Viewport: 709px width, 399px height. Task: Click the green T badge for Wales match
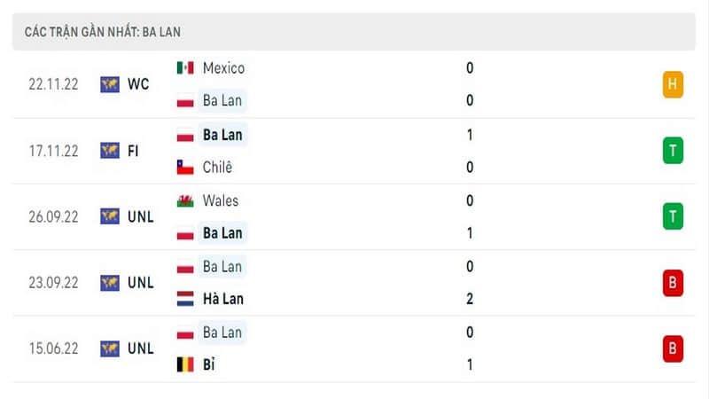pos(673,216)
